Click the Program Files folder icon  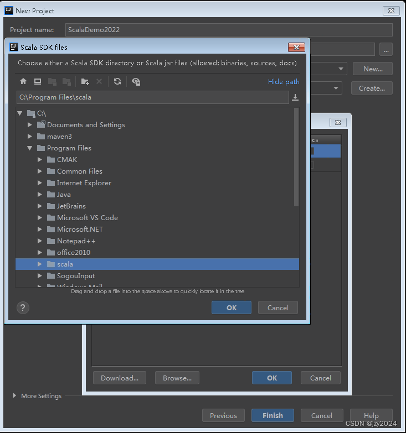point(41,148)
